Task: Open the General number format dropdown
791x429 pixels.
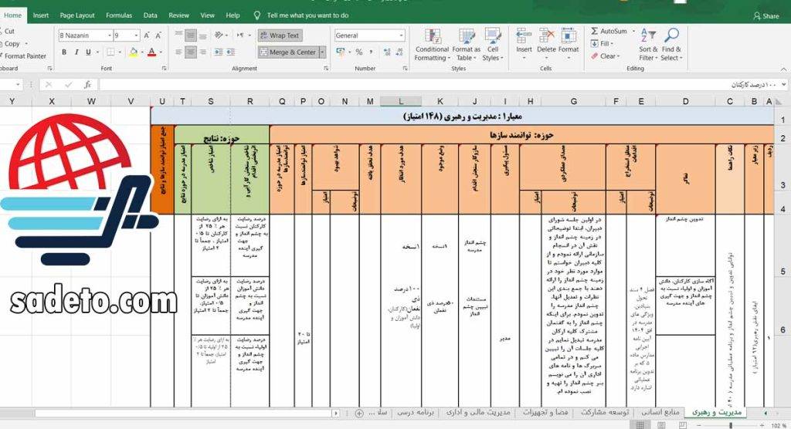Action: tap(401, 35)
